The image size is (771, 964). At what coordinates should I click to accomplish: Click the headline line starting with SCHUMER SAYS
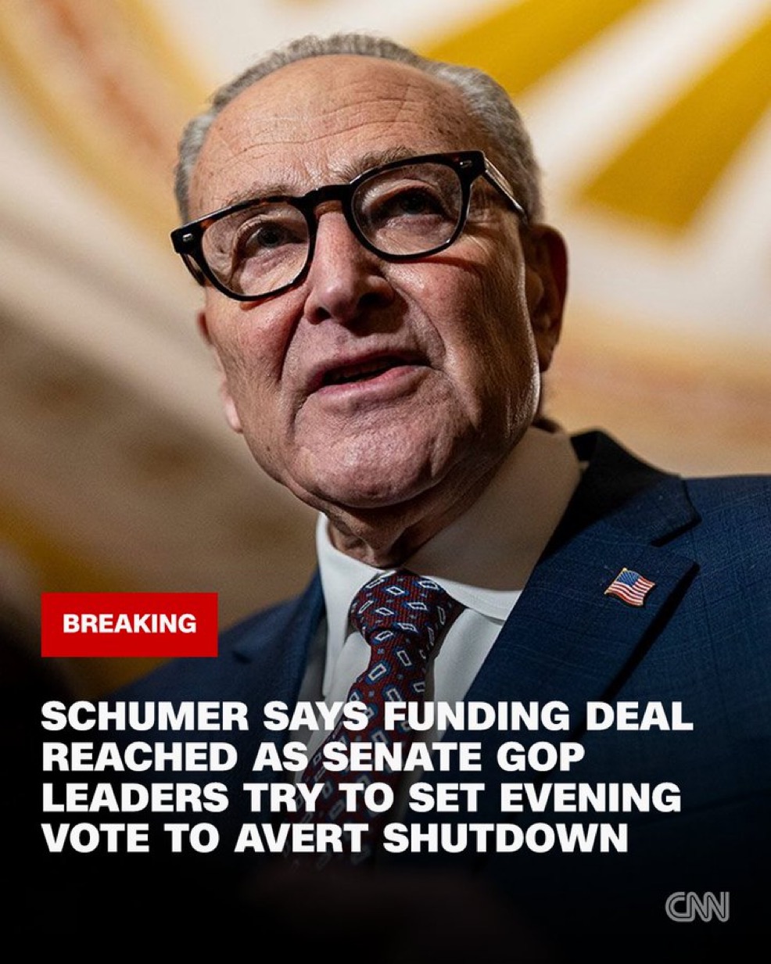point(366,717)
